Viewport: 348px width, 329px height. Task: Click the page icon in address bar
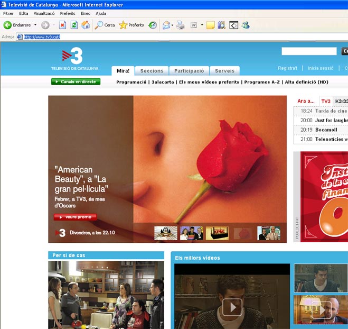[20, 36]
